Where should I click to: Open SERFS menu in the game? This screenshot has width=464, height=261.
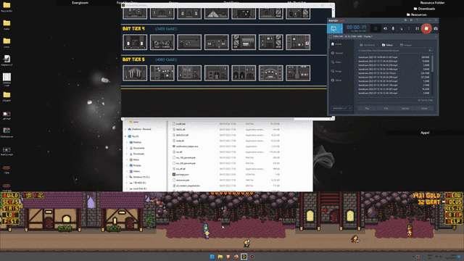tap(10, 202)
